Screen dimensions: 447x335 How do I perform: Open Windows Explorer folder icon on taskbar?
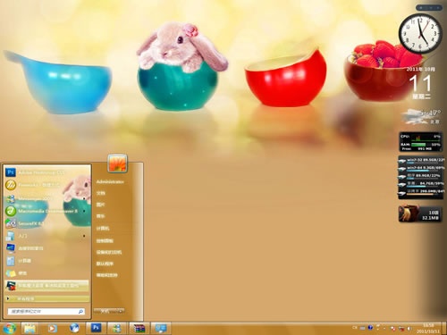tap(30, 328)
